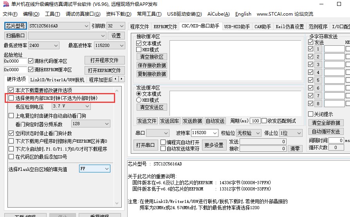The width and height of the screenshot is (350, 217).
Task: Click 清空发送区 button
Action: click(152, 107)
